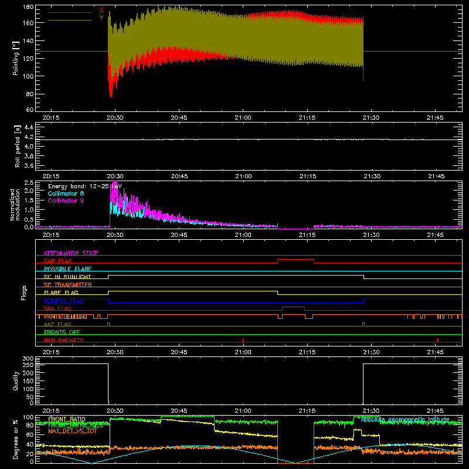The image size is (469, 469).
Task: Select the 'Collimator 8' legend entry
Action: pos(66,193)
